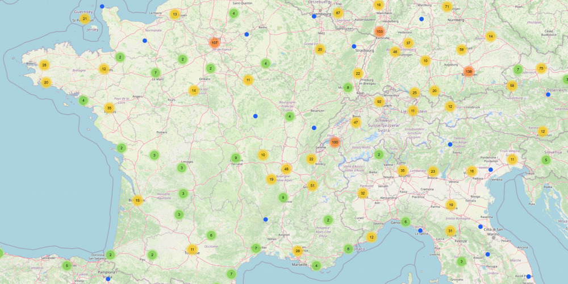
Task: Select the blue marker near Pamplona
Action: [108, 278]
